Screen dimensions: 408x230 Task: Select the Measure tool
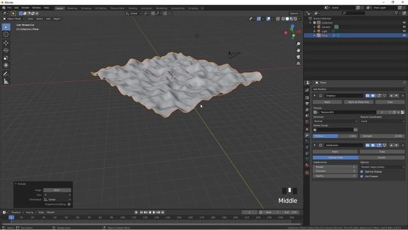click(x=6, y=82)
